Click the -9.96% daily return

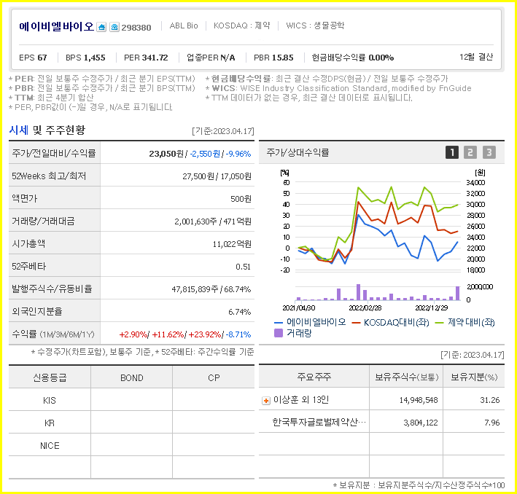[238, 154]
